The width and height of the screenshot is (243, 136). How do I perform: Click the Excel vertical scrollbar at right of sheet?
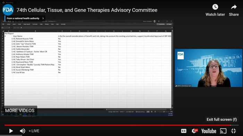[x=172, y=69]
